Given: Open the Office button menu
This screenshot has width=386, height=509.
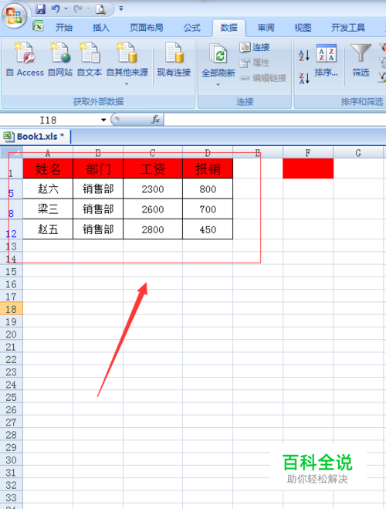Looking at the screenshot, I should 14,15.
